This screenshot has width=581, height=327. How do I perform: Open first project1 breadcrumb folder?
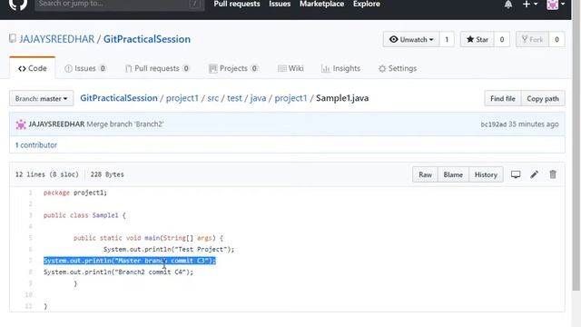coord(182,98)
